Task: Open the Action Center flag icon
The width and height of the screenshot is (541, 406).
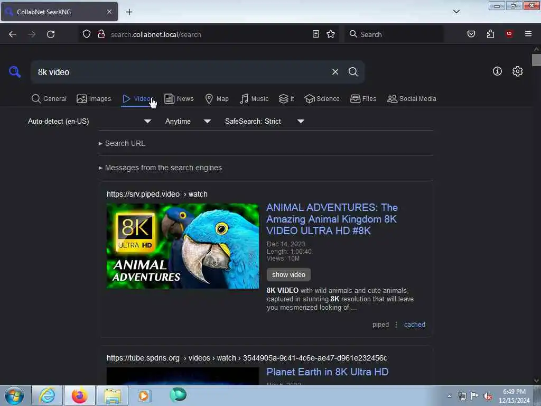Action: (x=475, y=396)
